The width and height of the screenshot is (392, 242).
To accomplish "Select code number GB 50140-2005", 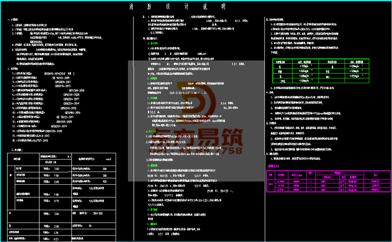I will pos(61,78).
